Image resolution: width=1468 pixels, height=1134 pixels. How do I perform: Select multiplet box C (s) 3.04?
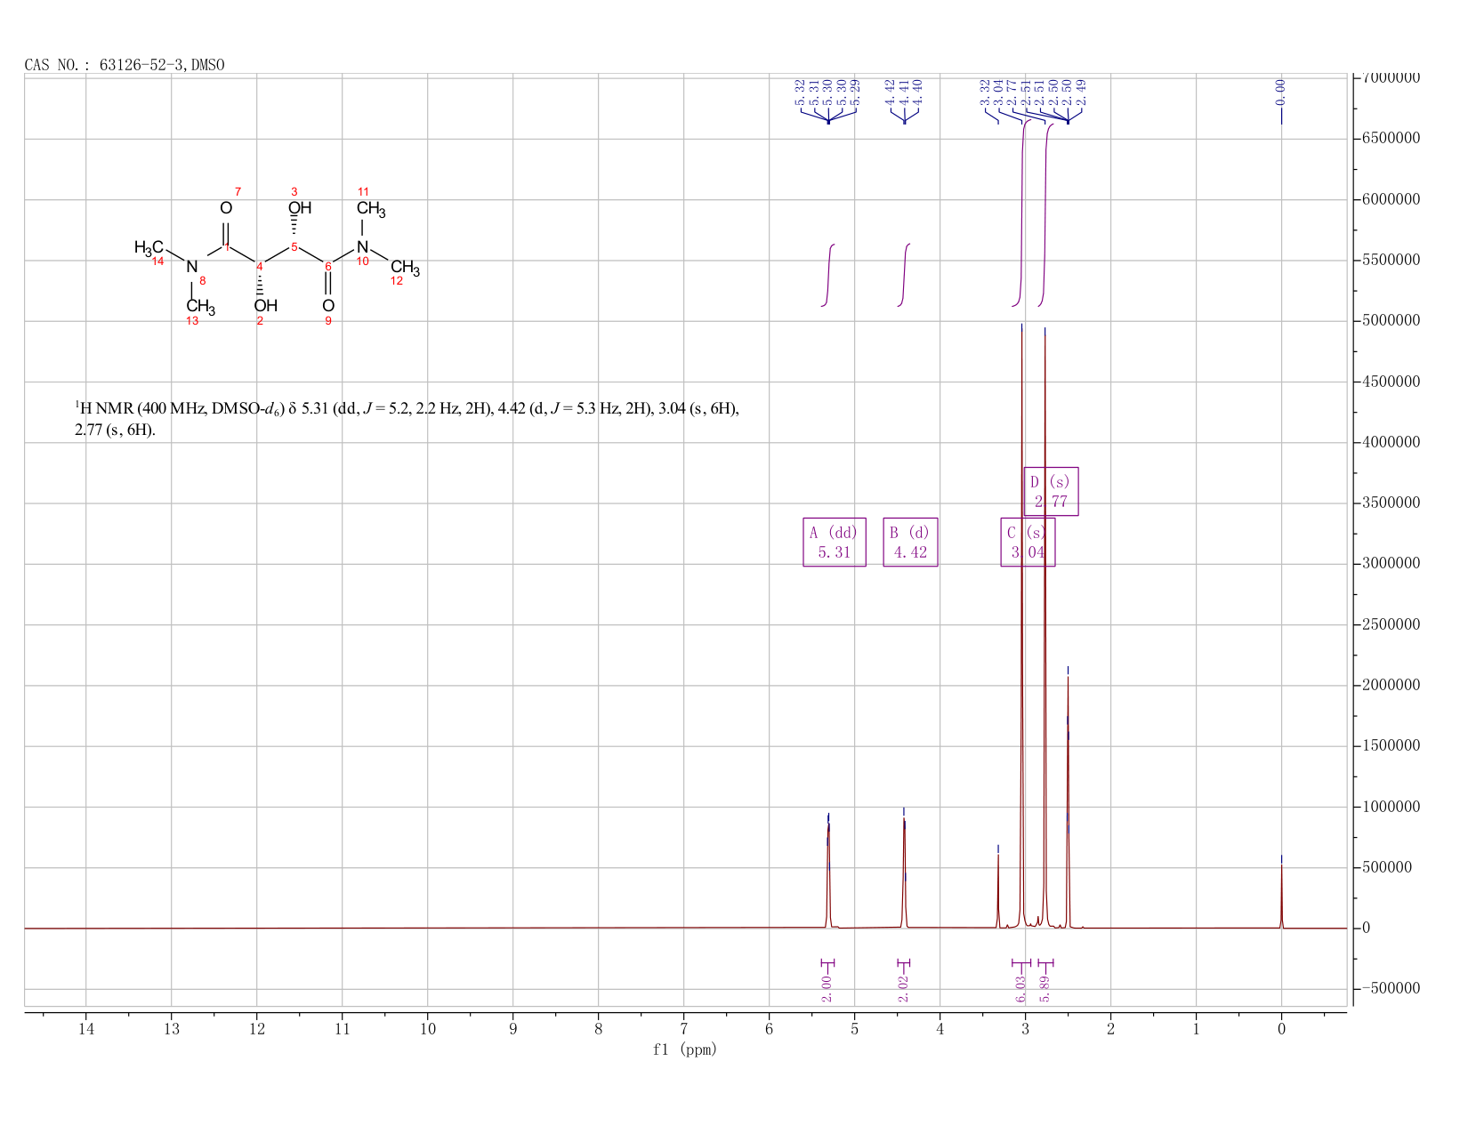(x=1028, y=543)
